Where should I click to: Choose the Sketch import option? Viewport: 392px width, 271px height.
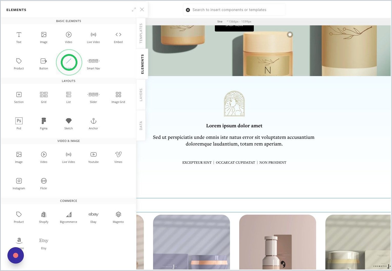pyautogui.click(x=68, y=124)
